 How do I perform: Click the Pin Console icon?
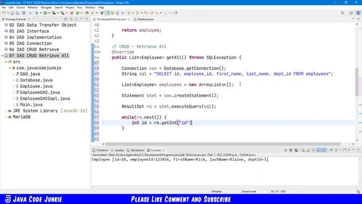[331, 150]
